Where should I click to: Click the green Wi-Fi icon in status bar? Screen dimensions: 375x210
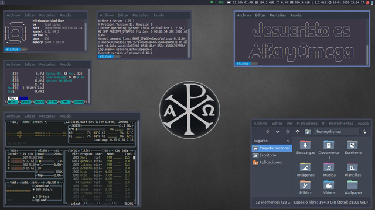[212, 2]
